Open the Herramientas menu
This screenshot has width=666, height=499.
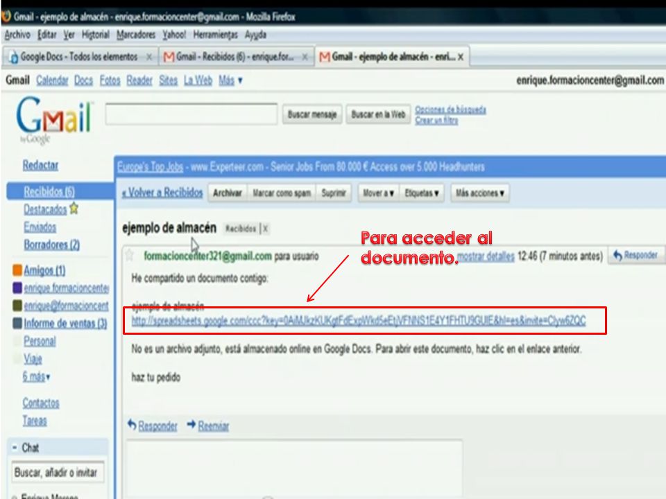click(x=215, y=35)
